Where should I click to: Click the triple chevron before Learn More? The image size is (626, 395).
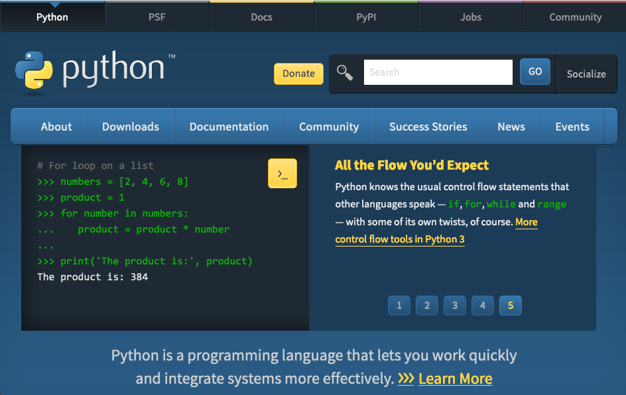[x=406, y=378]
